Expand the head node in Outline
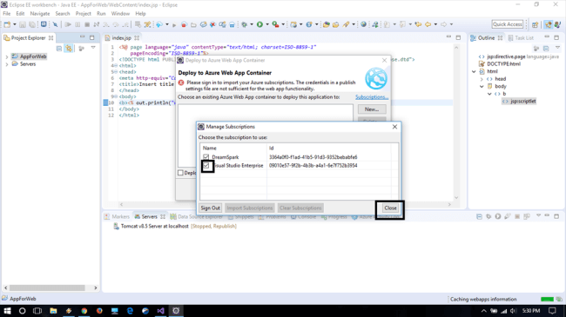 click(482, 79)
